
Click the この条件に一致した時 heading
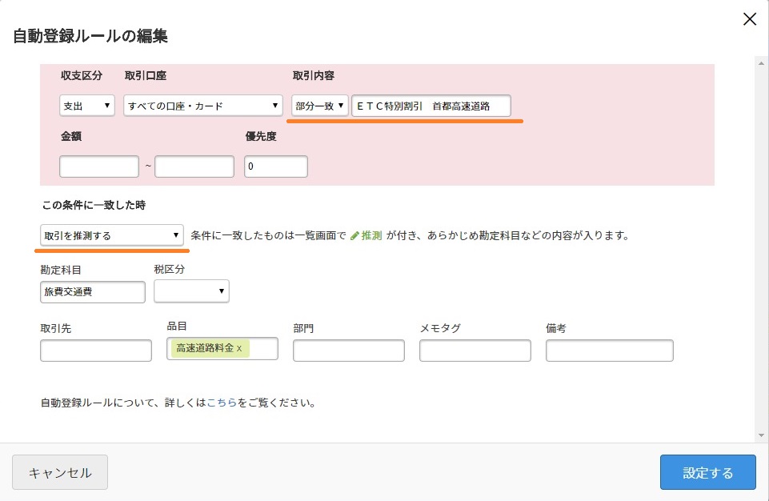(94, 205)
